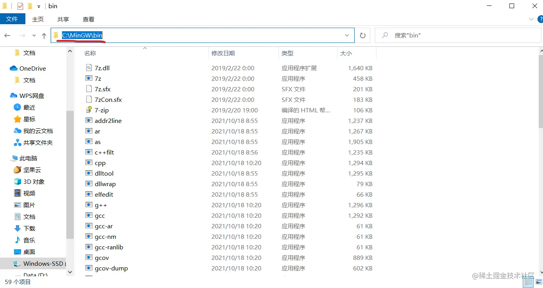Switch to large icons view
The height and width of the screenshot is (288, 543).
[x=539, y=282]
